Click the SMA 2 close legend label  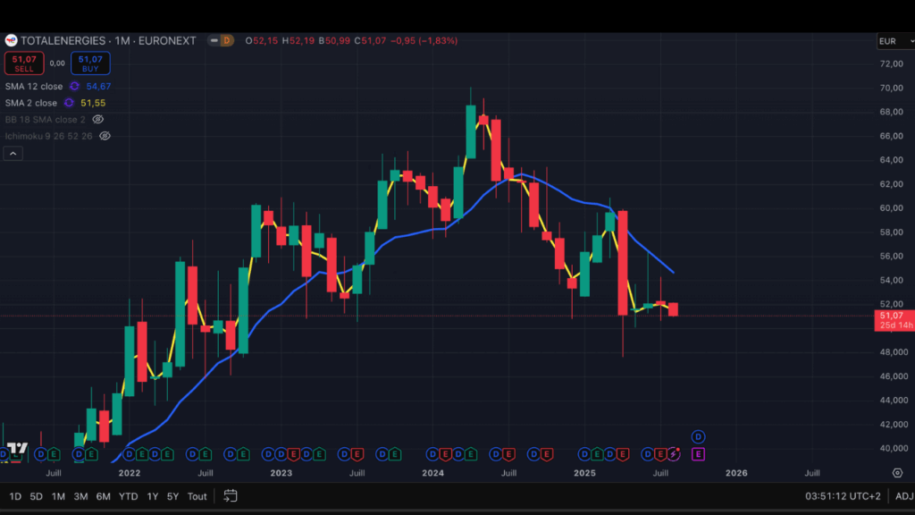[x=31, y=103]
